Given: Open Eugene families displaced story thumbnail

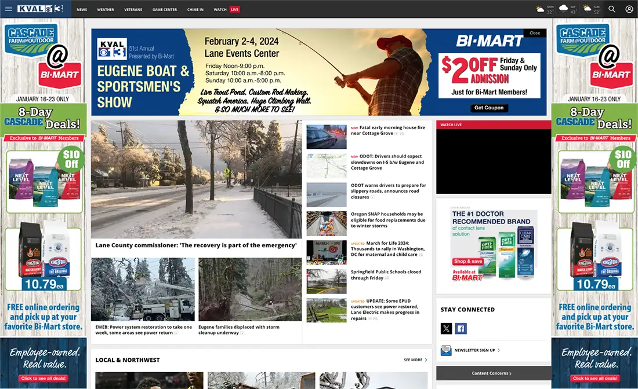Looking at the screenshot, I should click(x=250, y=289).
